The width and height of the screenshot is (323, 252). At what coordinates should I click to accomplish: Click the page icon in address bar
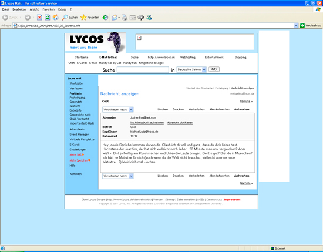click(15, 25)
